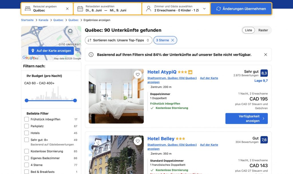Click the chevron arrow on Verfügbarkeit button
The height and width of the screenshot is (174, 293).
(264, 118)
